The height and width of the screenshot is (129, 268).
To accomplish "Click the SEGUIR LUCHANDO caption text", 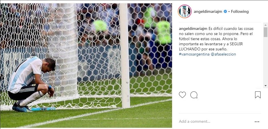I will point(211,46).
